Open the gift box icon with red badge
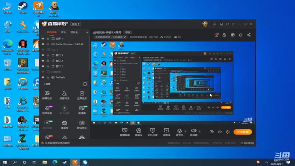The width and height of the screenshot is (295, 166). 216,35
